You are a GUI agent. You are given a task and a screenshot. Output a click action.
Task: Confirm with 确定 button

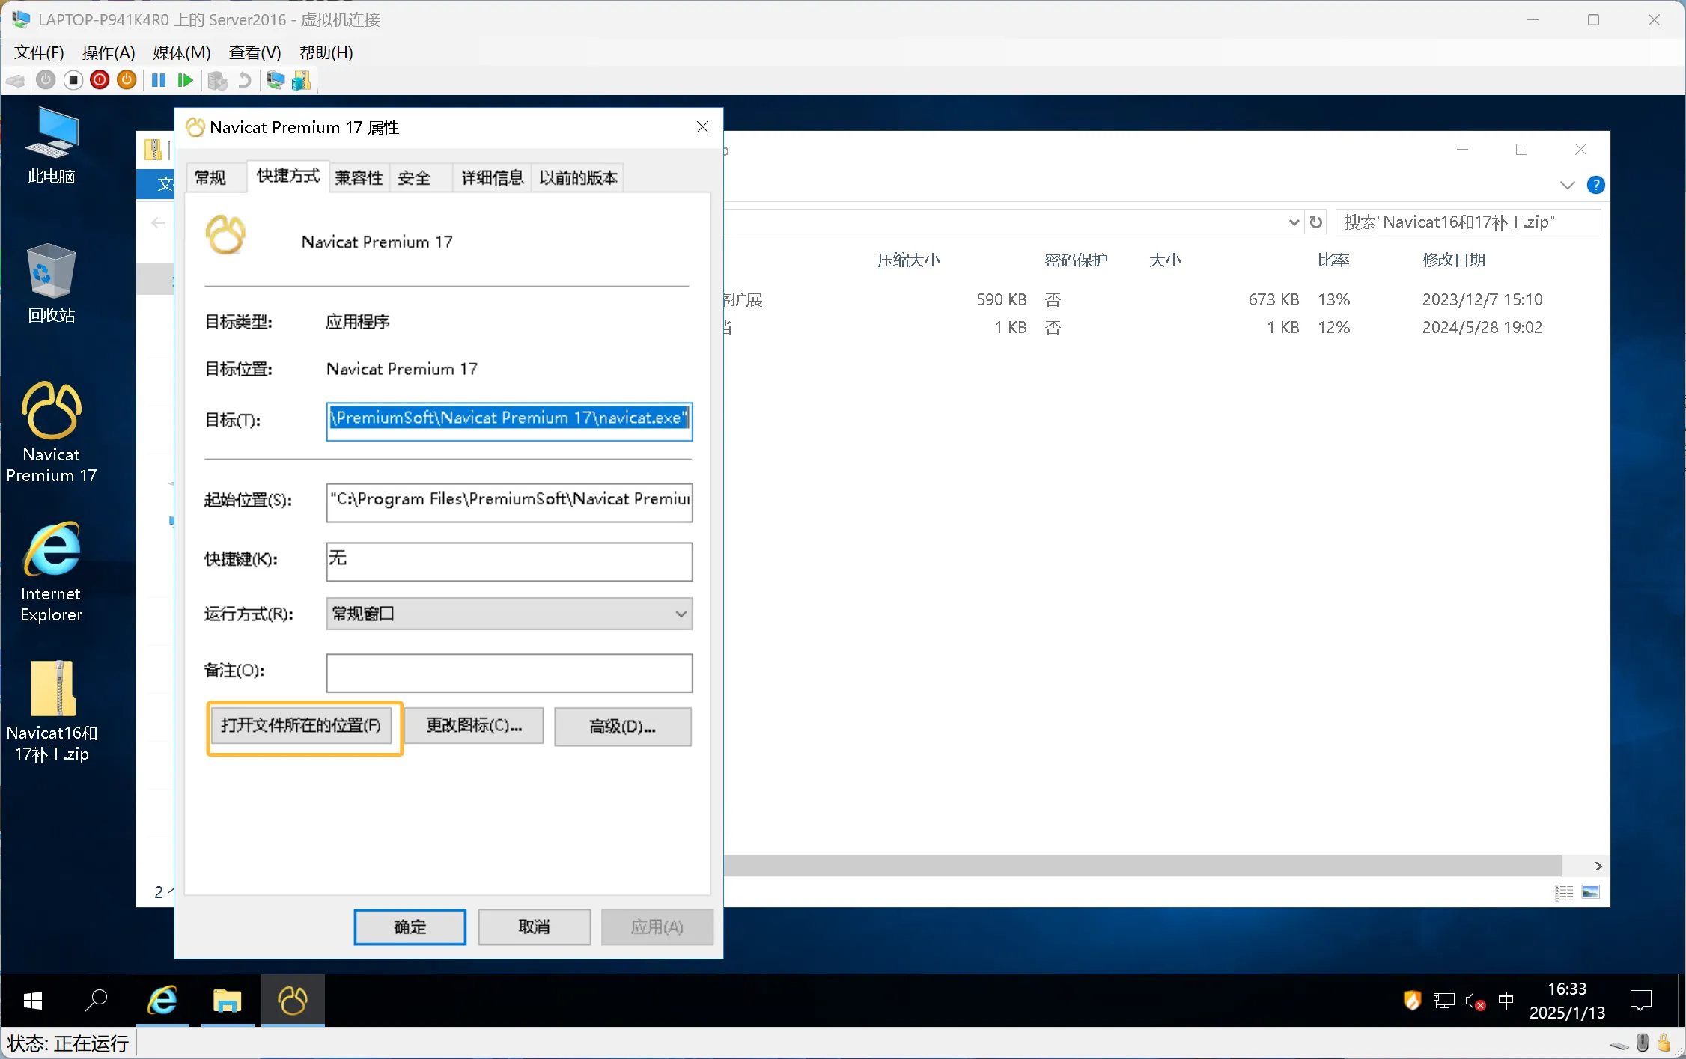tap(410, 927)
